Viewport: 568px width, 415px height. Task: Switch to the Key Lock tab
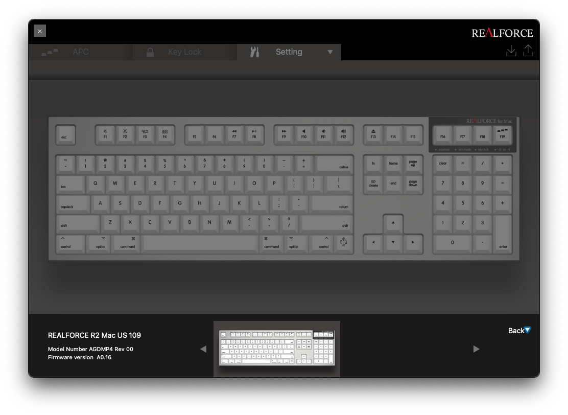pyautogui.click(x=185, y=52)
